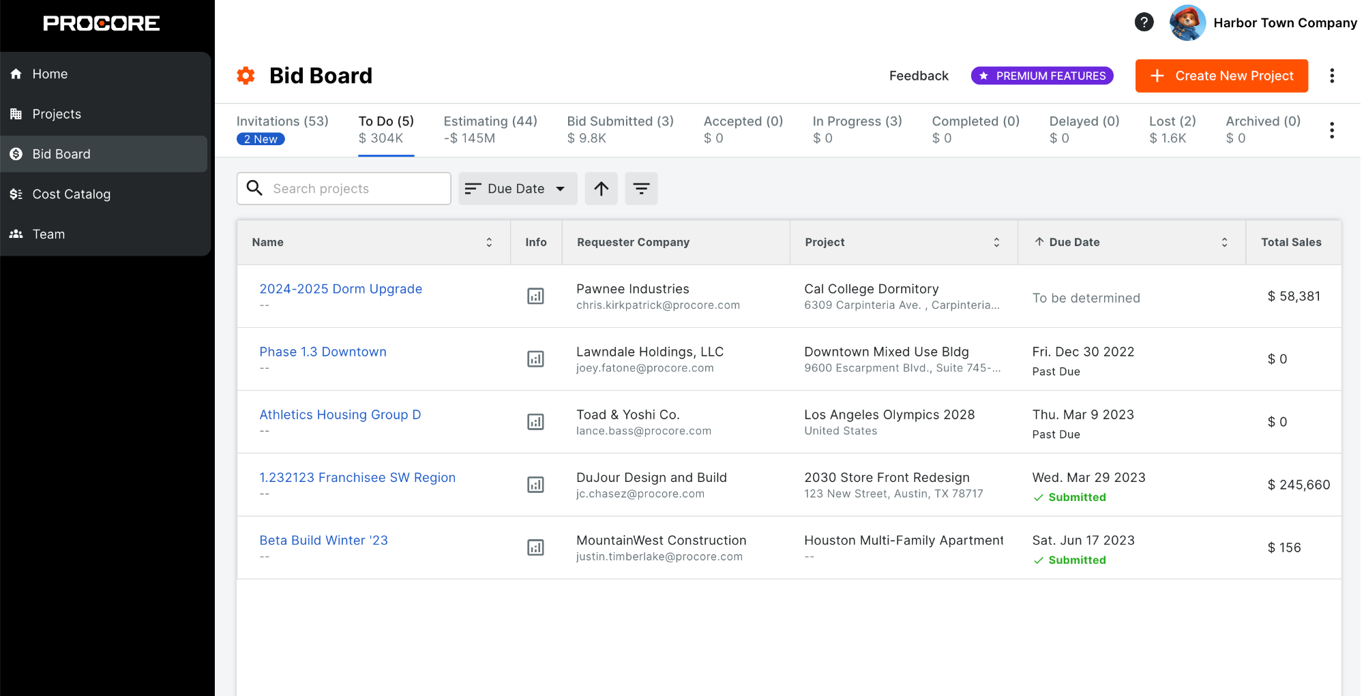Viewport: 1364px width, 696px height.
Task: Click the search magnifier in the projects search bar
Action: click(x=254, y=188)
